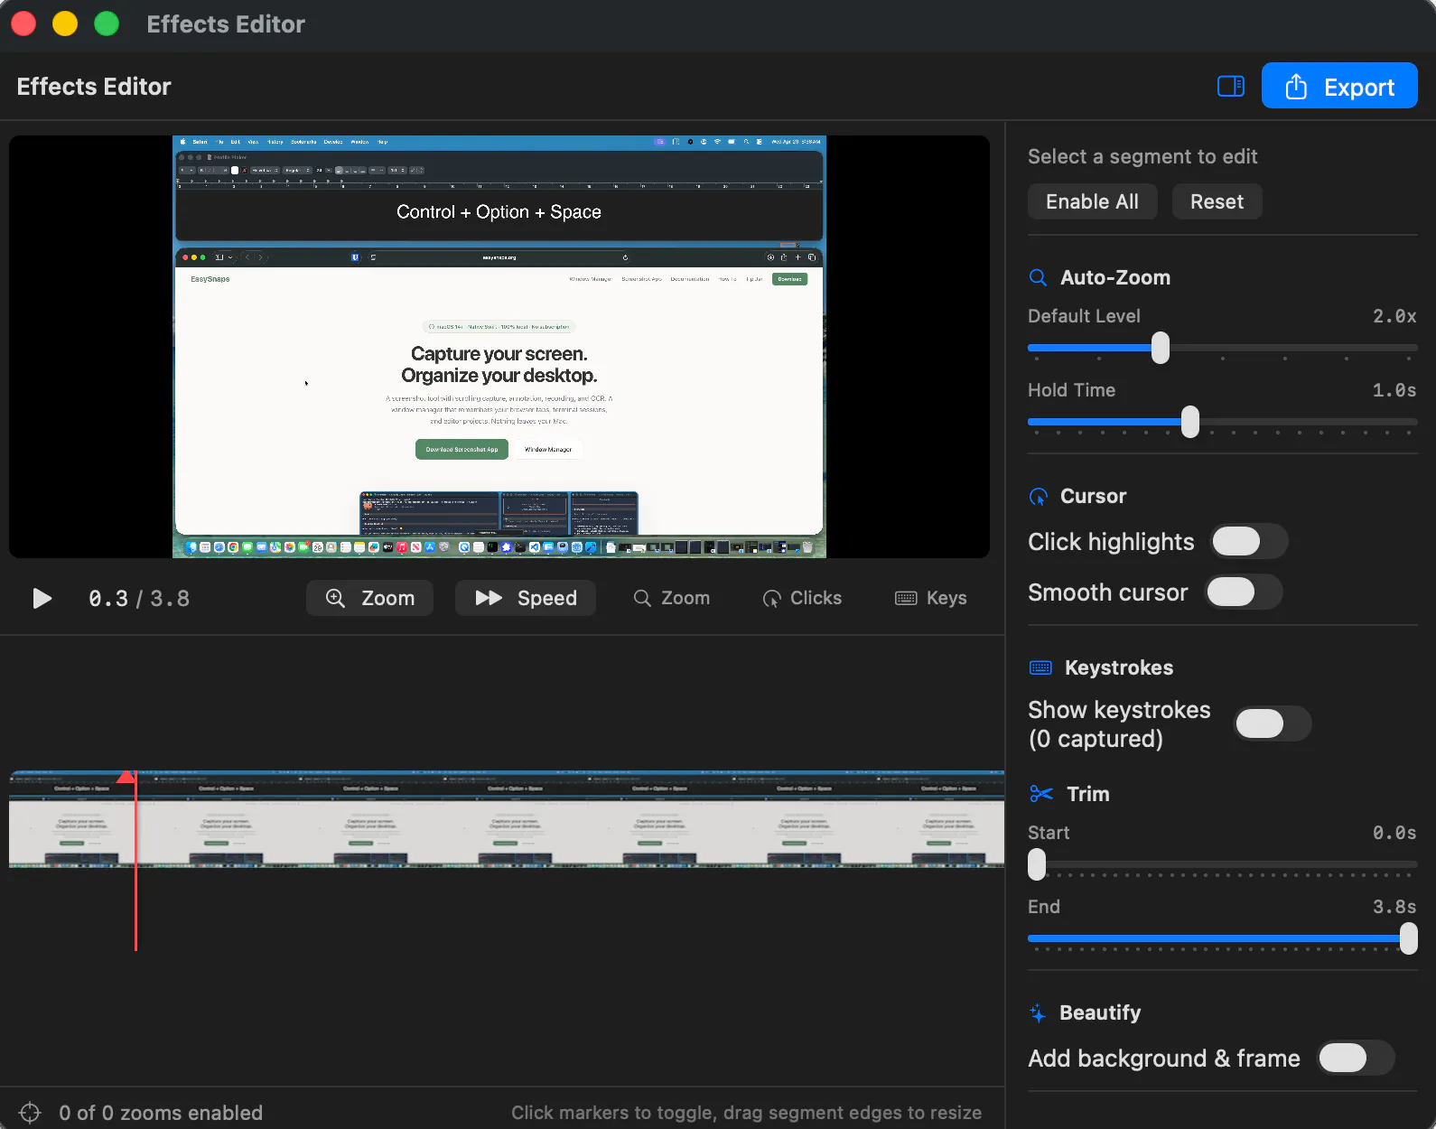
Task: Click the Auto-Zoom magnifier icon
Action: pos(1039,277)
